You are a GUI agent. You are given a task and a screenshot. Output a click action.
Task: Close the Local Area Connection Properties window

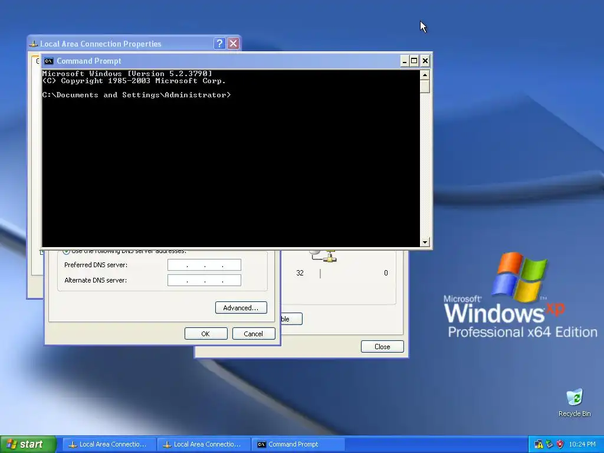click(x=233, y=43)
